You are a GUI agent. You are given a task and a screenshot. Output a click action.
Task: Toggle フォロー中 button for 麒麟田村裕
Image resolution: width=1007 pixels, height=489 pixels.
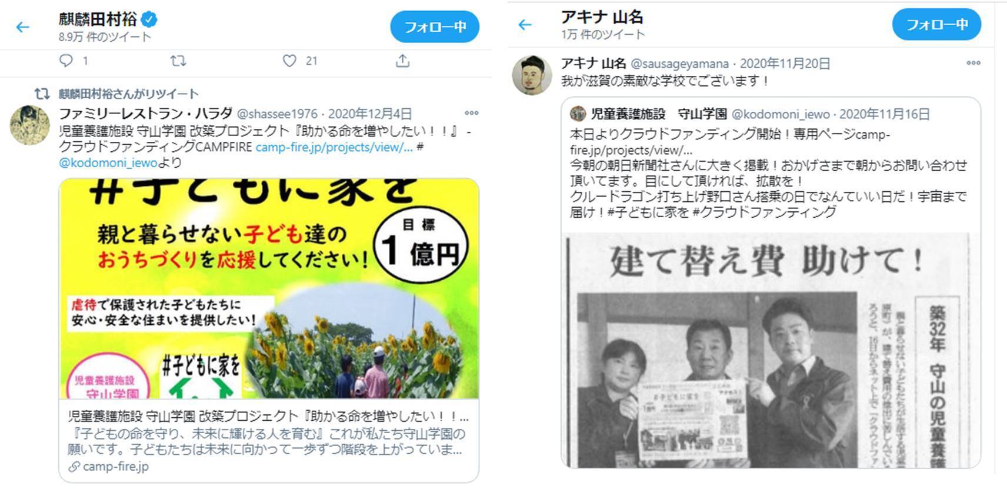pos(435,26)
